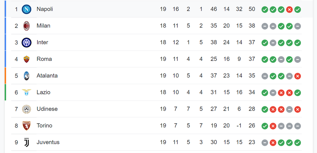Image resolution: width=317 pixels, height=153 pixels.
Task: Click Torino's green win form icon
Action: coord(265,126)
